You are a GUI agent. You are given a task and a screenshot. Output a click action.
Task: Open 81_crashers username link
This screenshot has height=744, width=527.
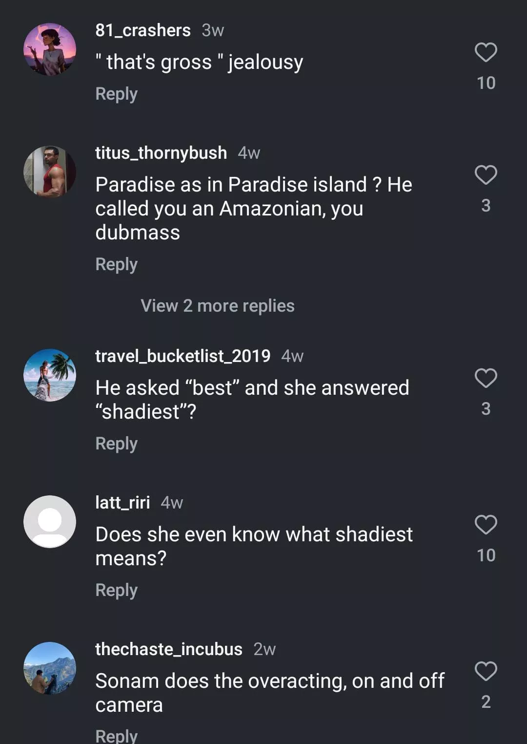[x=143, y=30]
